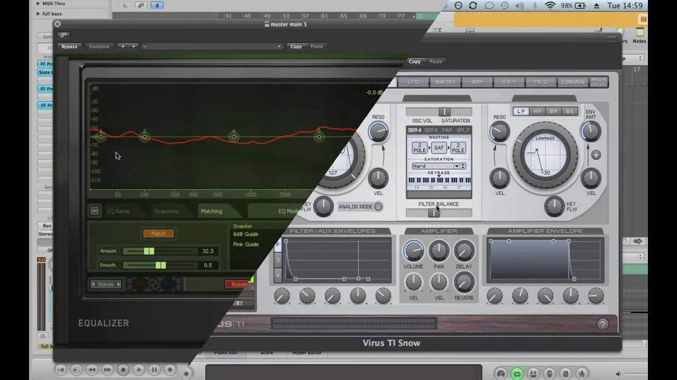Click the record transport button
This screenshot has height=380, width=677.
click(170, 370)
